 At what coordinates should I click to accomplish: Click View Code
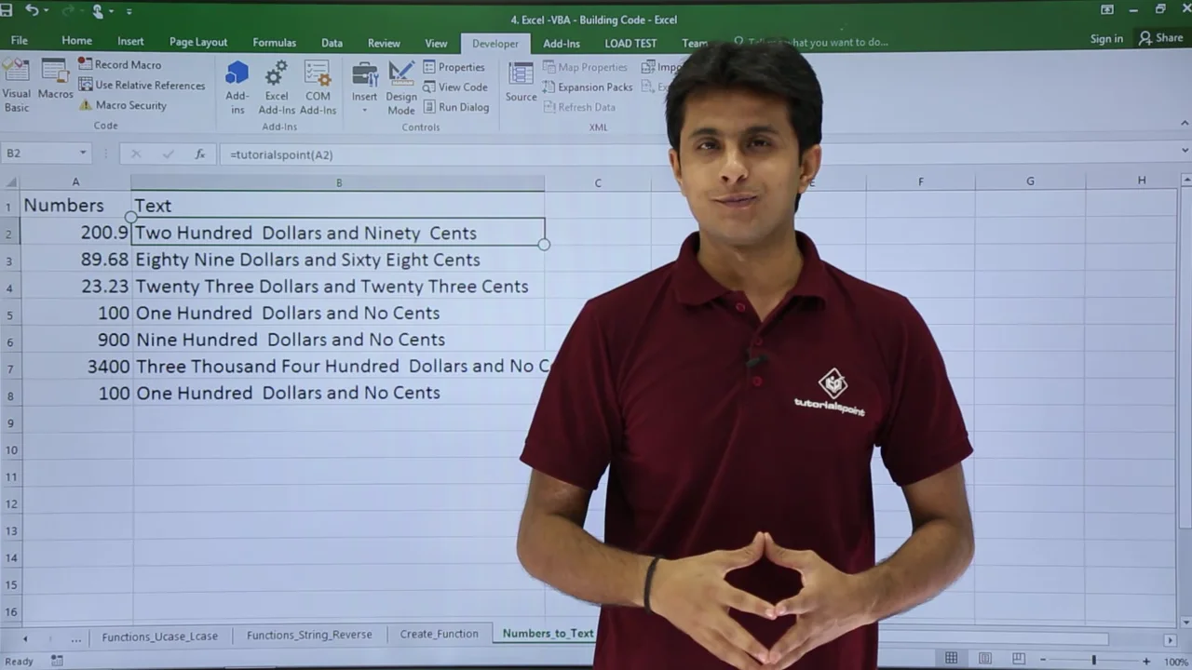tap(455, 87)
